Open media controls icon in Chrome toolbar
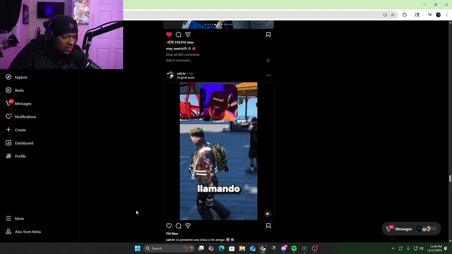The width and height of the screenshot is (452, 254). click(x=430, y=15)
